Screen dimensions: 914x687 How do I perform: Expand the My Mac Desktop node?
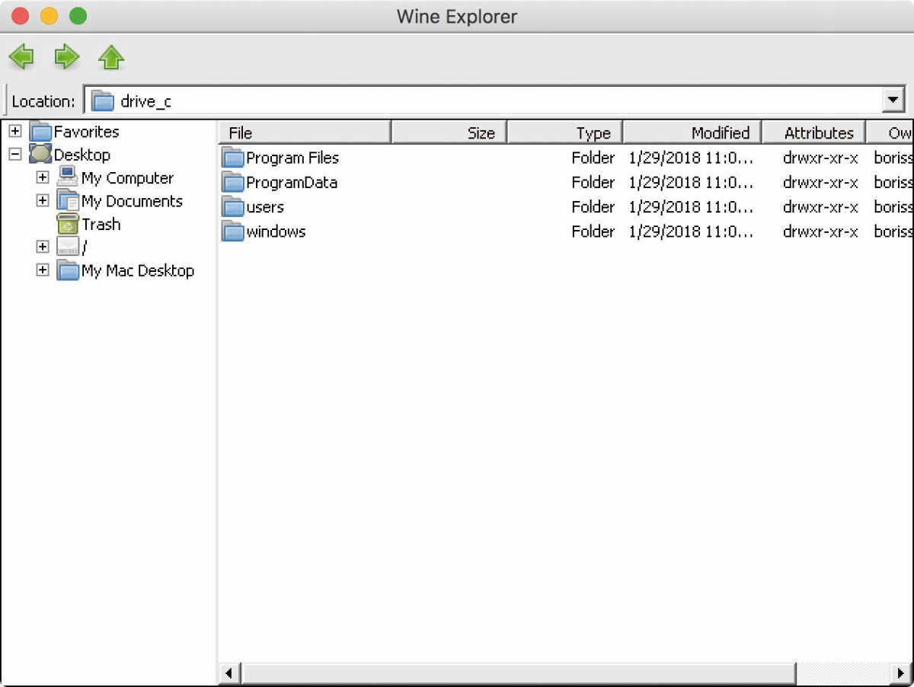[43, 270]
